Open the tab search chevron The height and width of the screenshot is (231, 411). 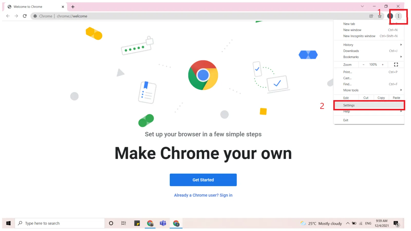click(x=362, y=6)
